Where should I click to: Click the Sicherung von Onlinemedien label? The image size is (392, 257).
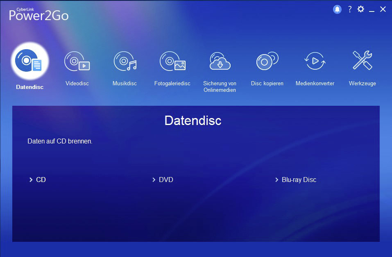pos(220,86)
